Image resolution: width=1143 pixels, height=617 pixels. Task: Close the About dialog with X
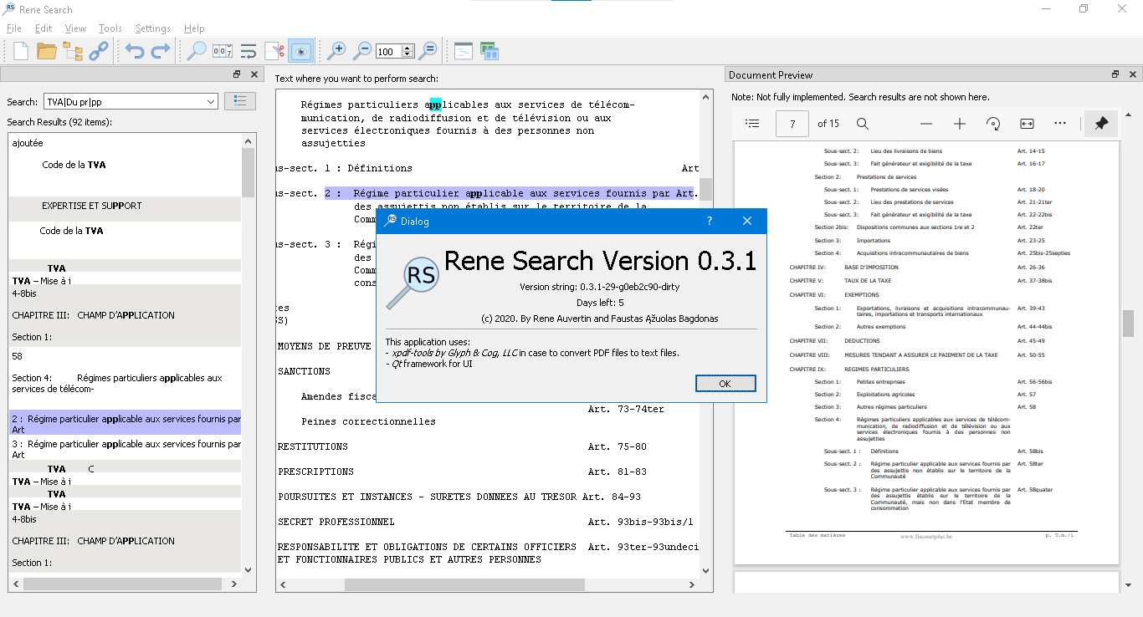click(747, 222)
